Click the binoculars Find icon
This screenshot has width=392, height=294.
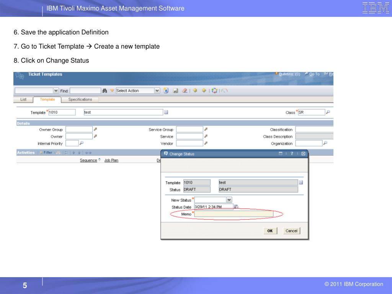(105, 91)
